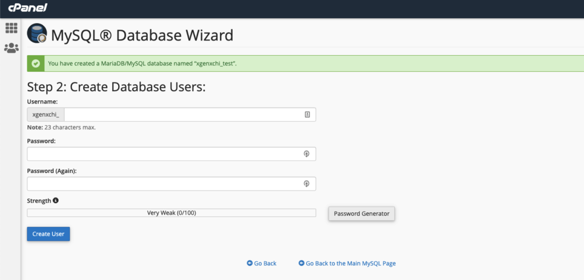584x280 pixels.
Task: Click the green success checkmark icon
Action: click(x=35, y=63)
